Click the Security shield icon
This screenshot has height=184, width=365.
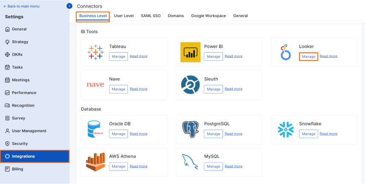pyautogui.click(x=7, y=144)
